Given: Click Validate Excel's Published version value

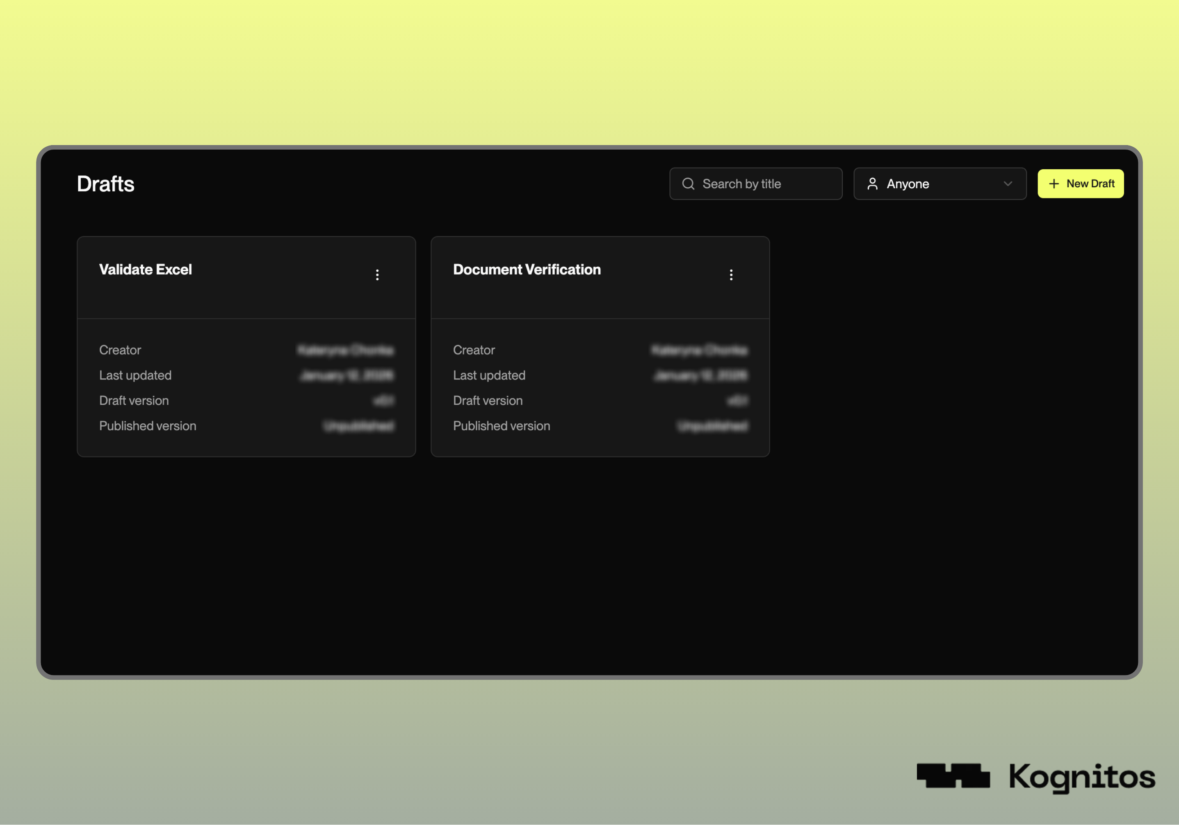Looking at the screenshot, I should point(359,426).
